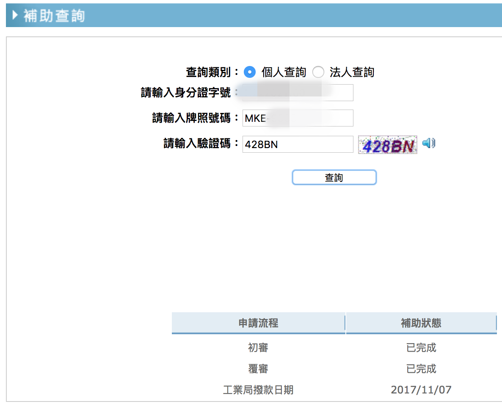Click the 2017/11/07 payment date value
The height and width of the screenshot is (407, 502).
click(x=421, y=390)
